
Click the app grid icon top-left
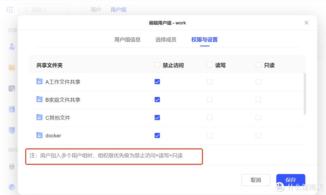click(9, 9)
